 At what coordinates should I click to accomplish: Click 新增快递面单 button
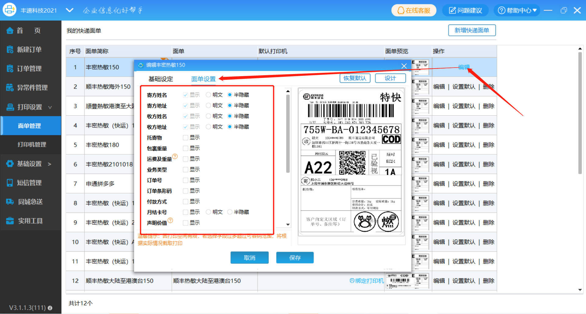pyautogui.click(x=472, y=30)
